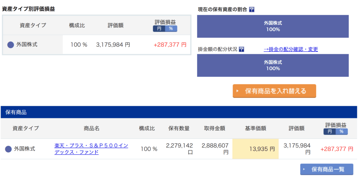Screen dimensions: 359x179
Task: Click the 資産タイプ別評価損益 heading
Action: tap(28, 9)
